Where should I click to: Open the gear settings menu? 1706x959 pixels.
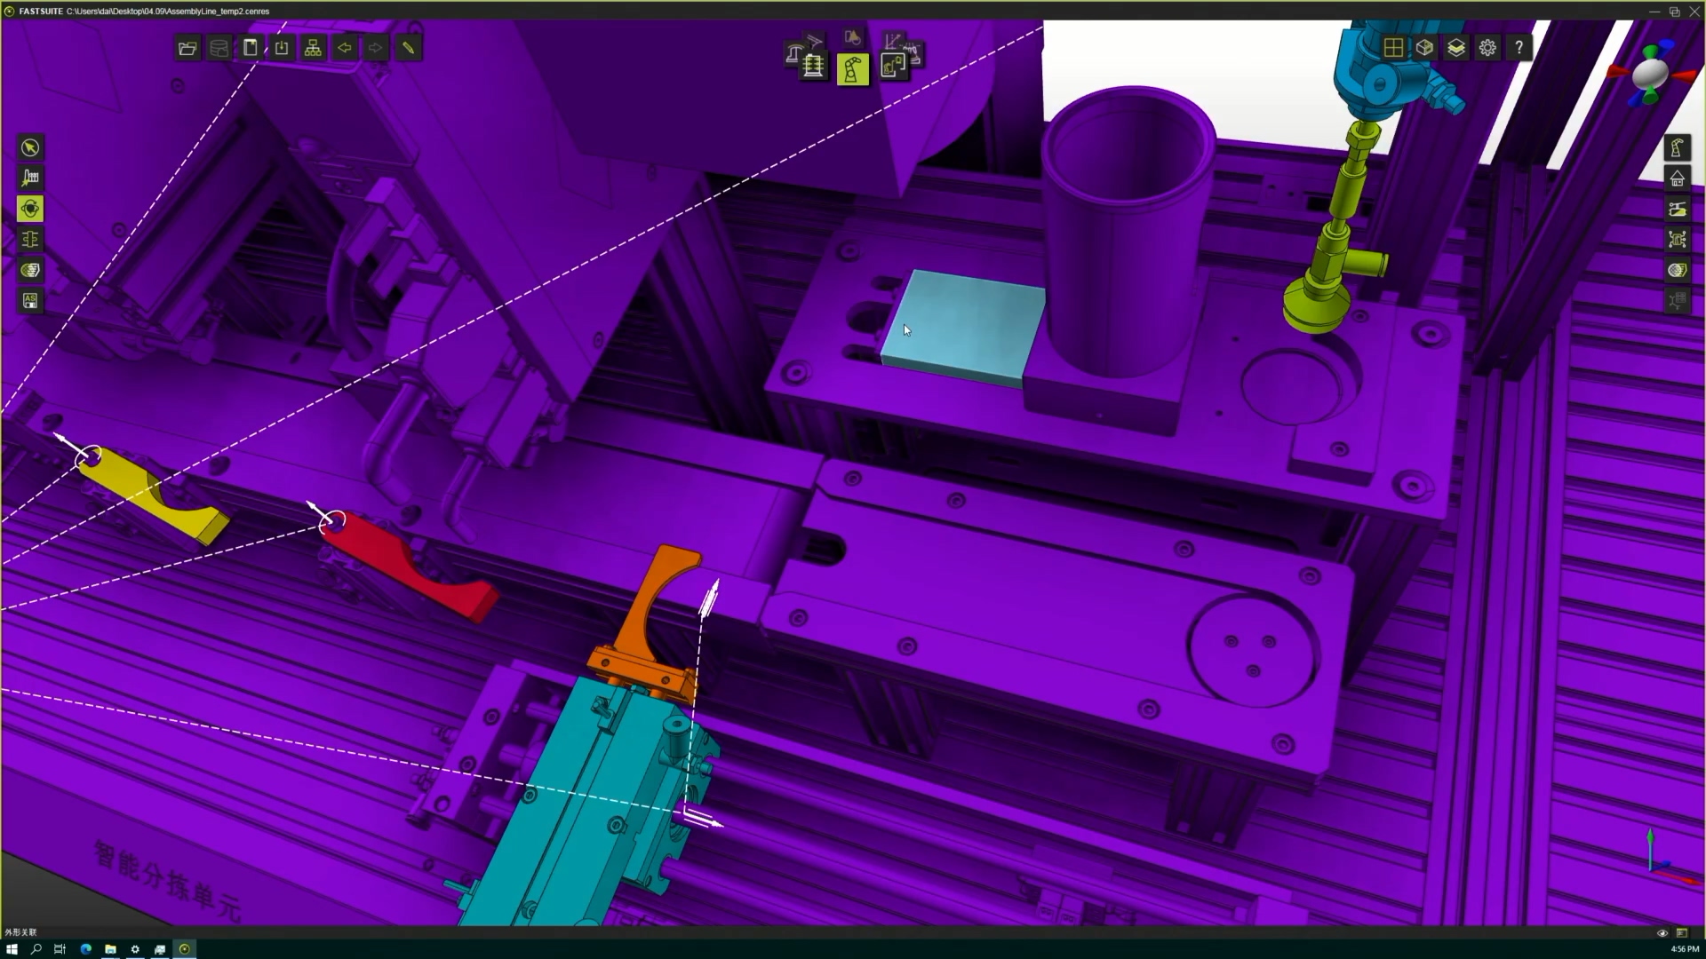point(1487,48)
